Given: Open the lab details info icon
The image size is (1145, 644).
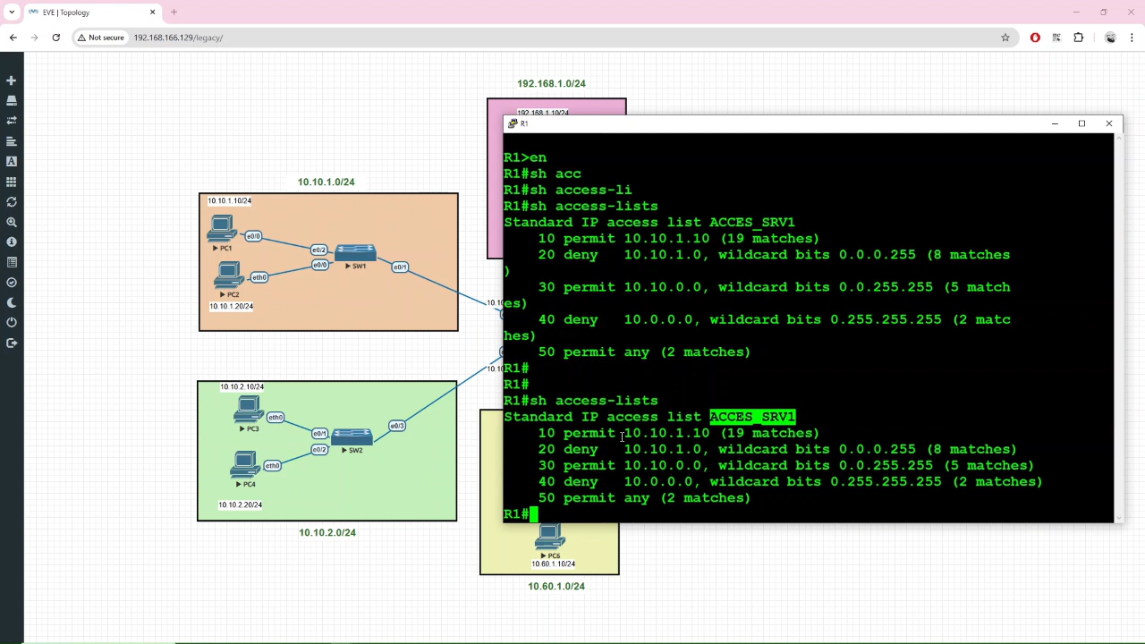Looking at the screenshot, I should pyautogui.click(x=12, y=240).
